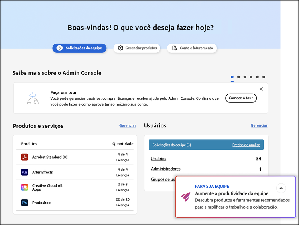Click Aumente a produtividade da equipe title

tap(232, 194)
